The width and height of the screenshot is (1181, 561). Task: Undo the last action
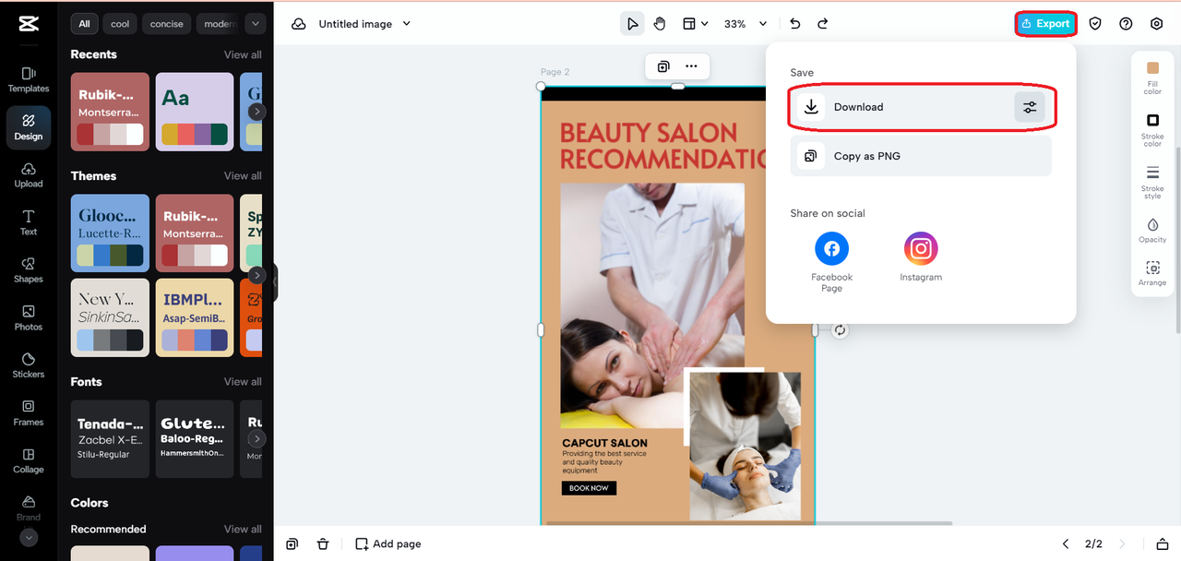[x=795, y=24]
